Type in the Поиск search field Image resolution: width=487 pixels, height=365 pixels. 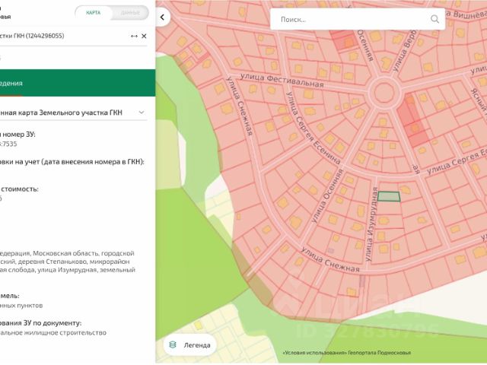pyautogui.click(x=350, y=19)
